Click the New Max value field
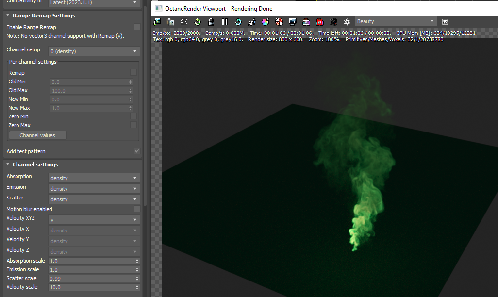Viewport: 498px width, 297px height. [89, 108]
